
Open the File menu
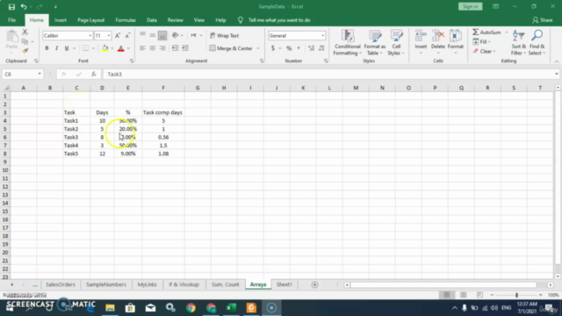pyautogui.click(x=11, y=20)
